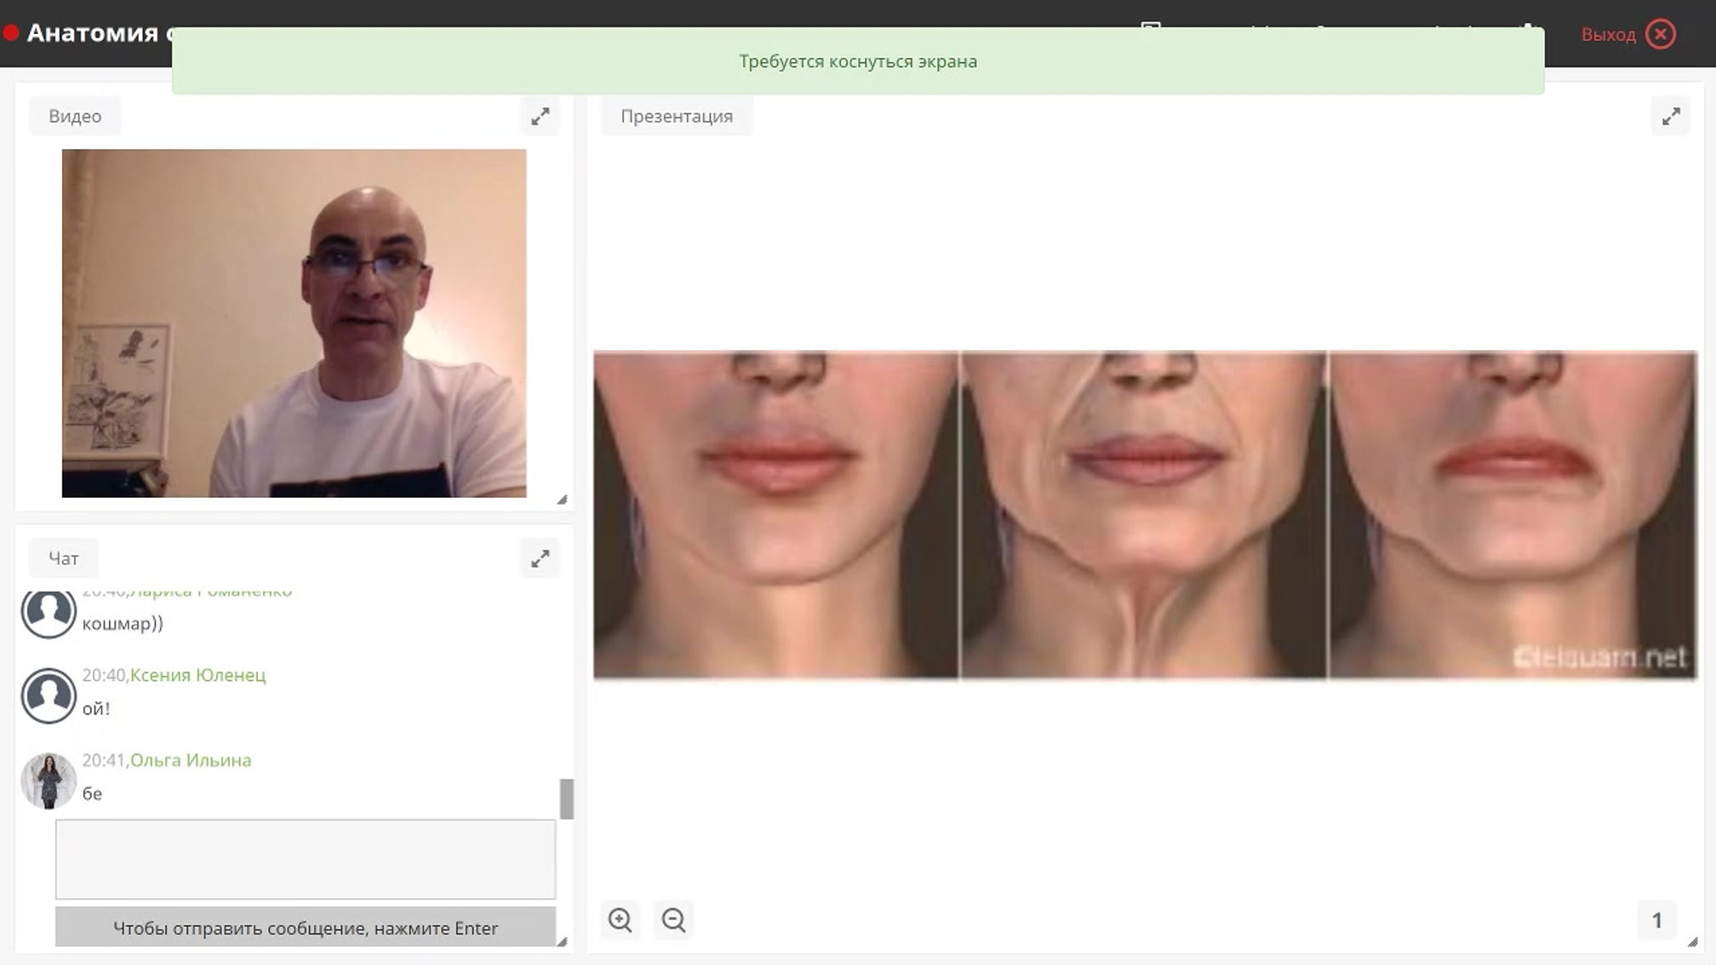1716x965 pixels.
Task: Click the red recording indicator dot
Action: tap(11, 33)
